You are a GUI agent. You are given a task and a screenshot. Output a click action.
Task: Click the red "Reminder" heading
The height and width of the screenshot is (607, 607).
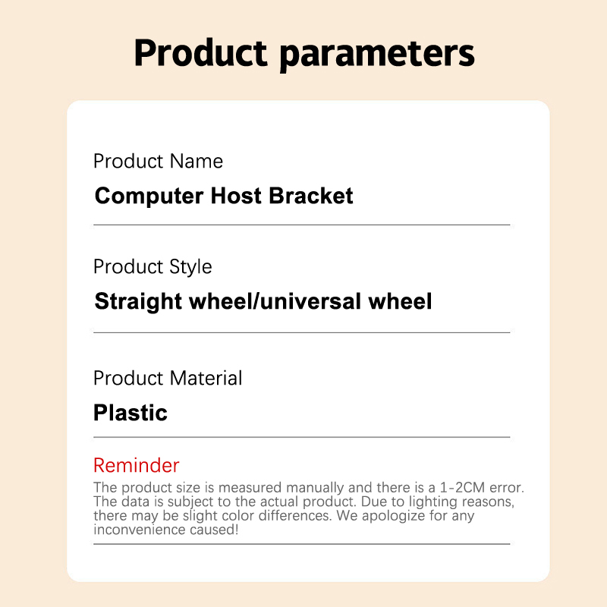click(137, 465)
